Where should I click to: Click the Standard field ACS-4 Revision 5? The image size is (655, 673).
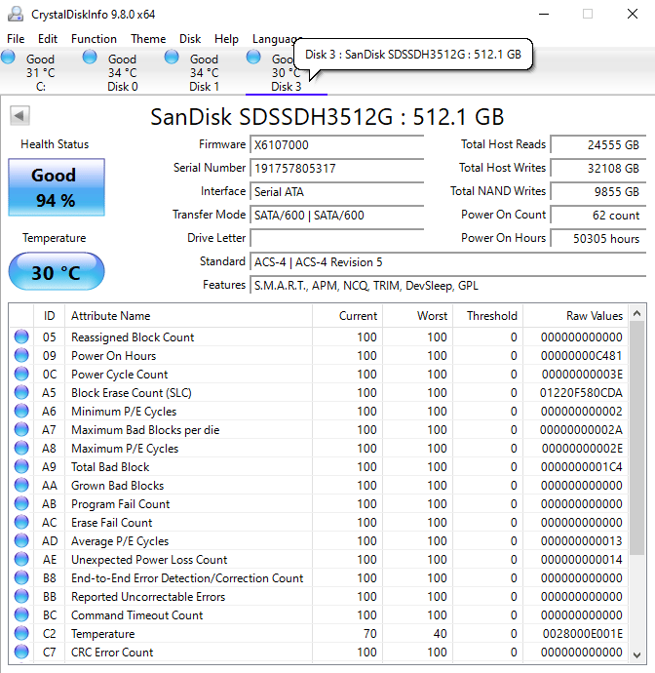pyautogui.click(x=448, y=261)
